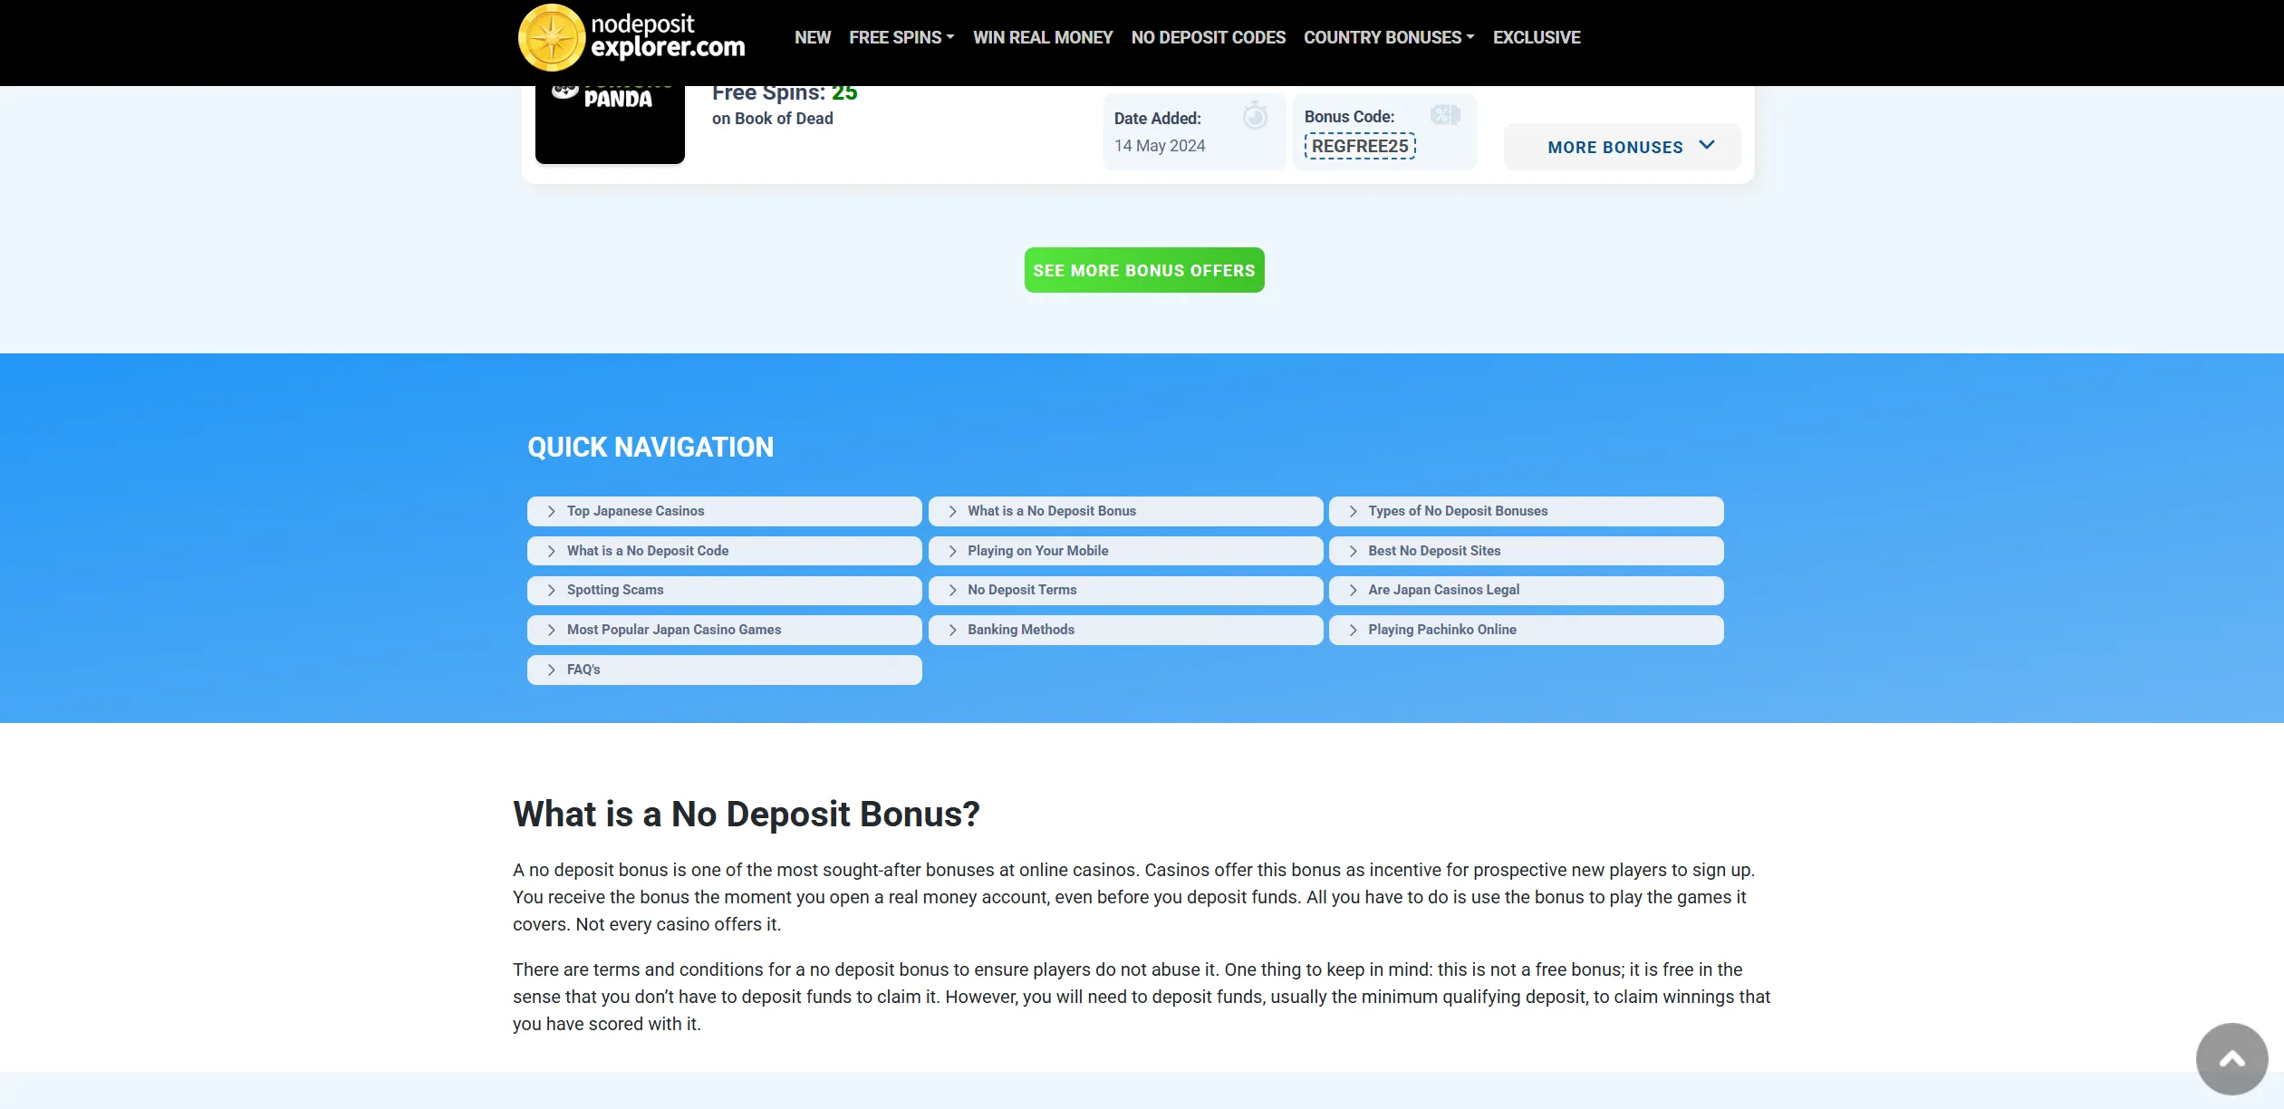Screen dimensions: 2284x1109
Task: Open the NEW menu item
Action: [x=813, y=38]
